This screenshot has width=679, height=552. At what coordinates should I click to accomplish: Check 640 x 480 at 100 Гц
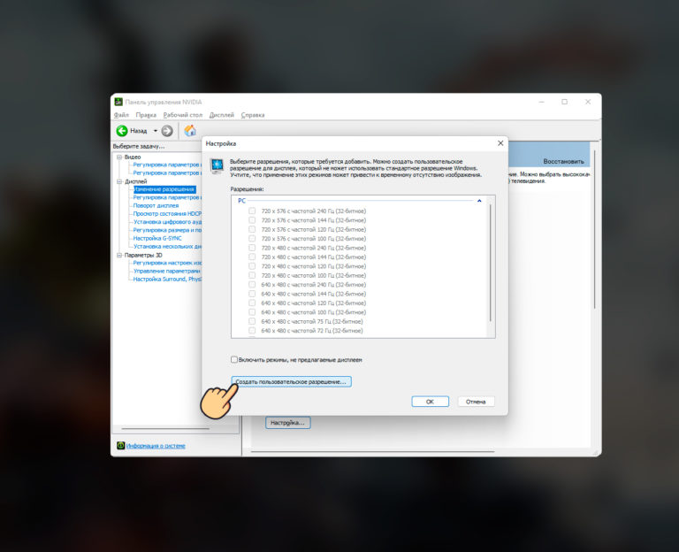tap(252, 312)
